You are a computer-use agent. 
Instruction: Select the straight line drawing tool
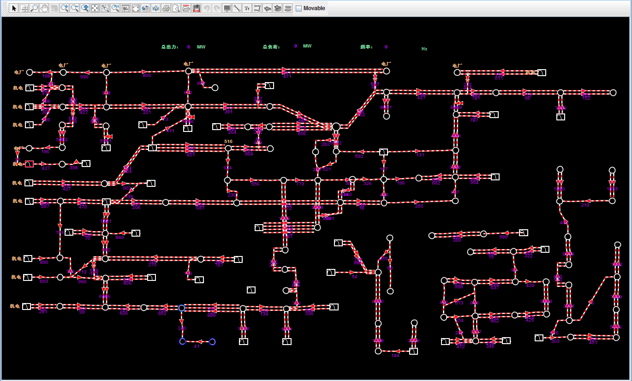237,8
